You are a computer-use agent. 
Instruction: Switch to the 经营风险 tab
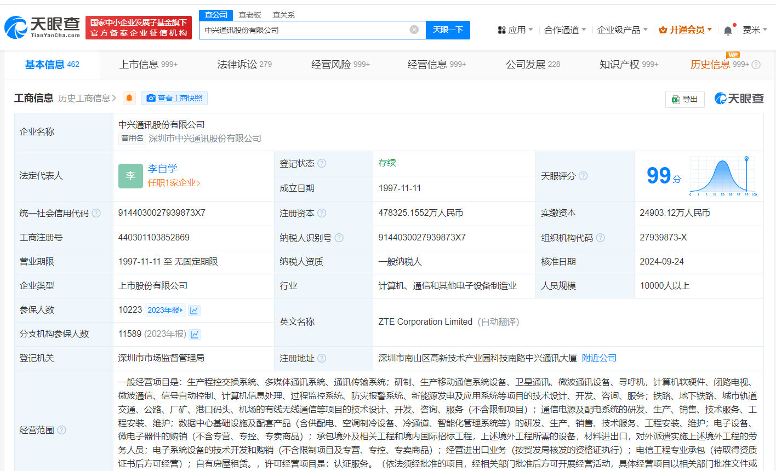pyautogui.click(x=340, y=65)
